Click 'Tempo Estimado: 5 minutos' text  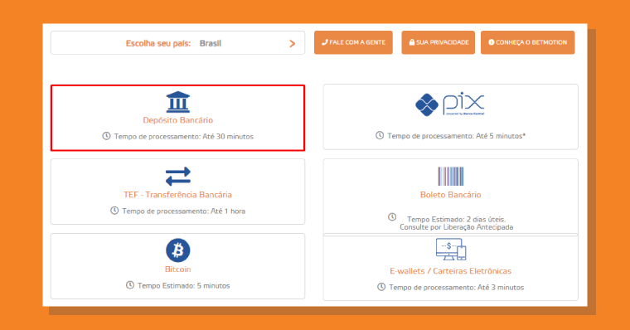[x=184, y=286]
